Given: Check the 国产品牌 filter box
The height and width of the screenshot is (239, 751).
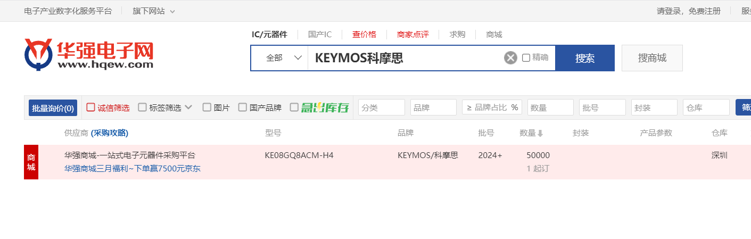Looking at the screenshot, I should (242, 107).
